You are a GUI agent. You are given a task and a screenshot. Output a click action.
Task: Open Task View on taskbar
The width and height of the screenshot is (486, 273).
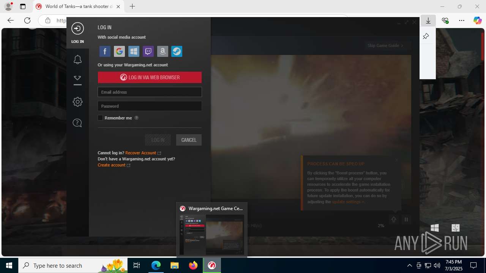point(137,265)
